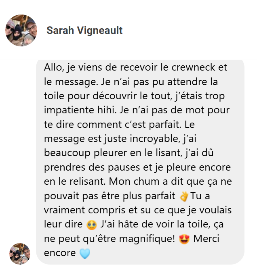Click the word "magnifique!" in the message

click(147, 239)
